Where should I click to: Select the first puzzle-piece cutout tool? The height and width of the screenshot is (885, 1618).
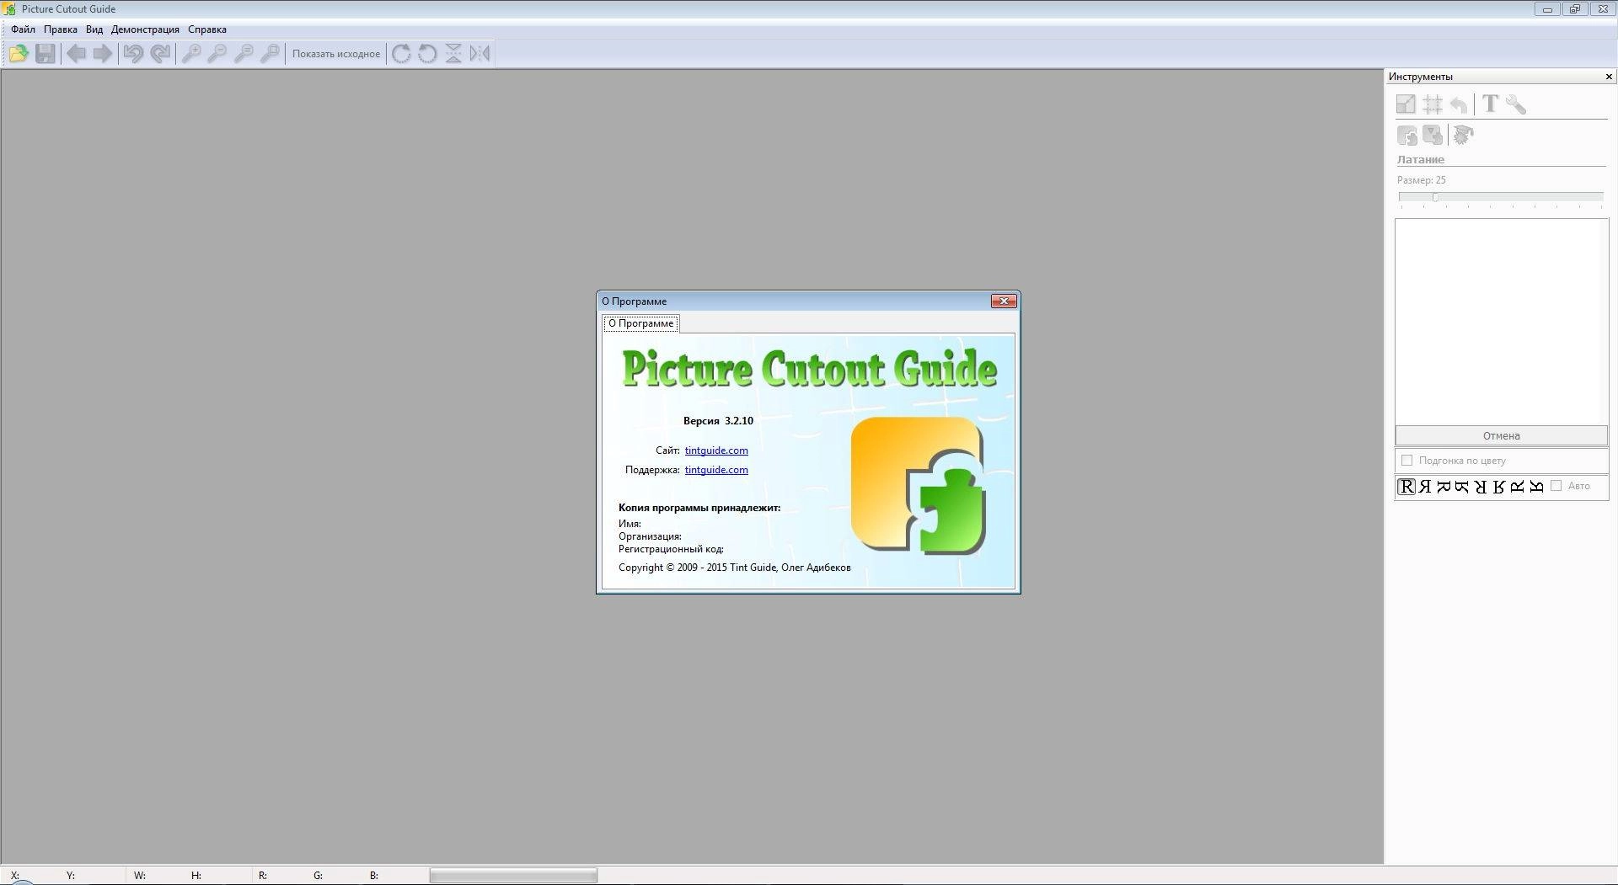coord(1406,135)
